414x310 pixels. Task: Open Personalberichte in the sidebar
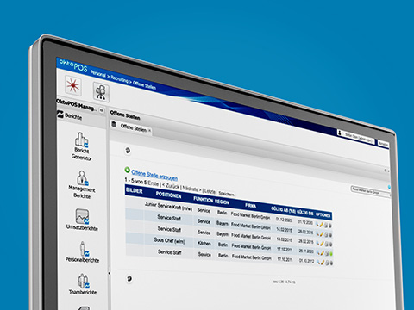(x=82, y=252)
